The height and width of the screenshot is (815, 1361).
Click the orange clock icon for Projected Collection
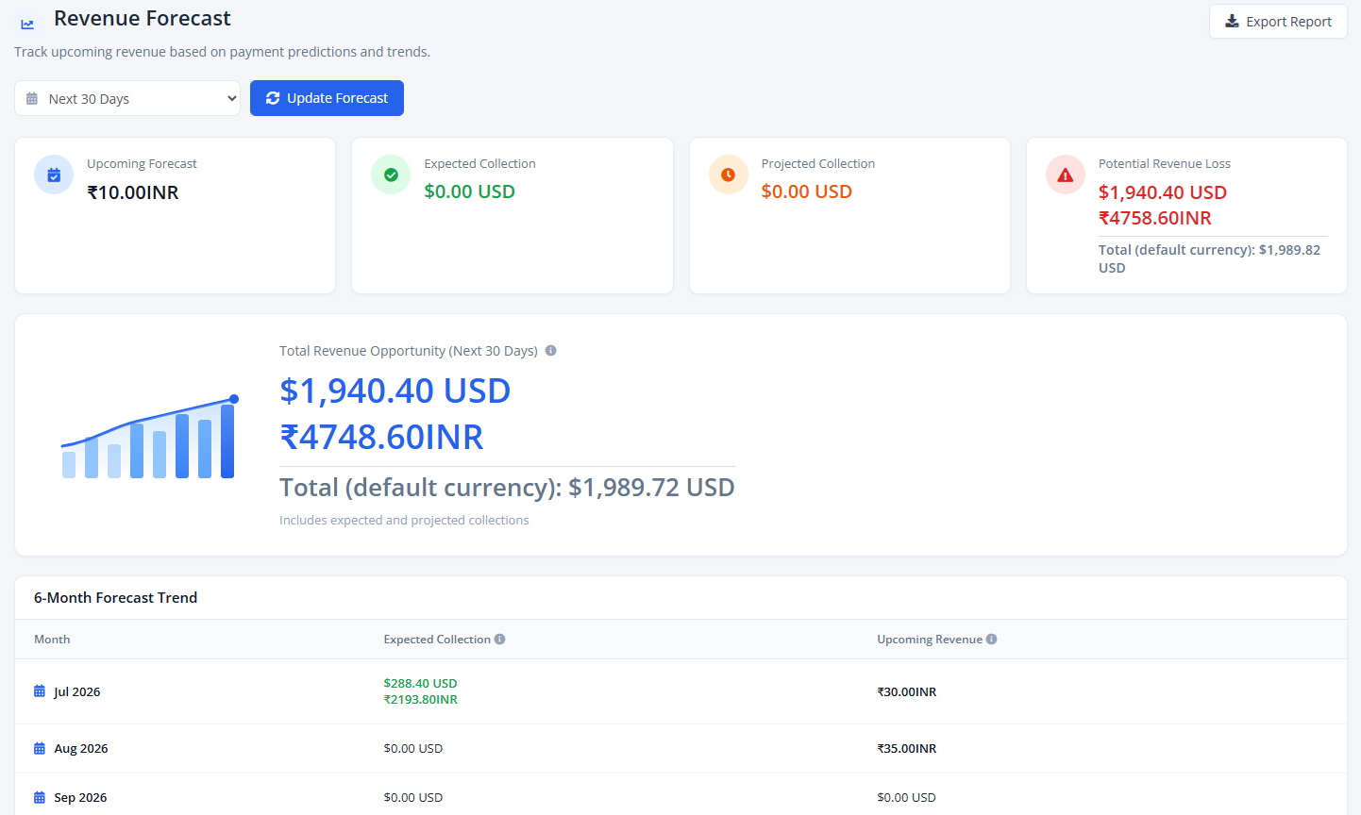pyautogui.click(x=728, y=175)
